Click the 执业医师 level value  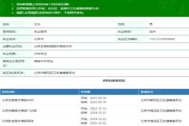[x=41, y=32]
